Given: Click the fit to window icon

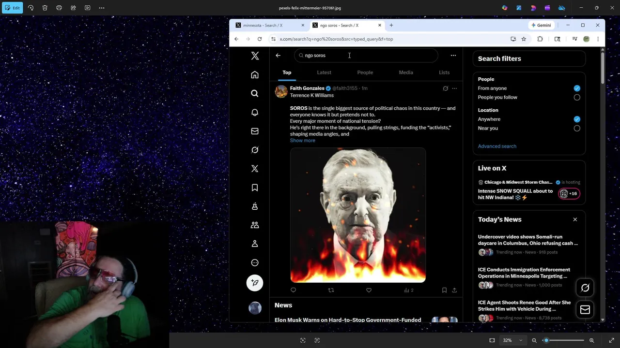Looking at the screenshot, I should pyautogui.click(x=492, y=340).
